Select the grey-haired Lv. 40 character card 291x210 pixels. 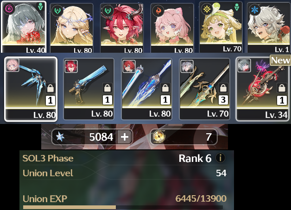click(24, 27)
